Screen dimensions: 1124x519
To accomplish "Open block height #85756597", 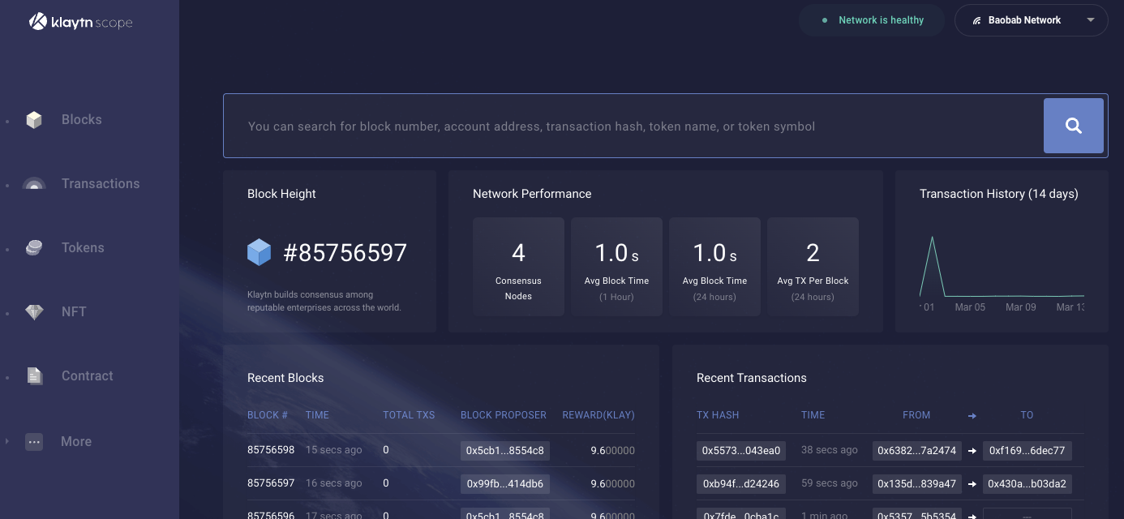I will pos(345,253).
